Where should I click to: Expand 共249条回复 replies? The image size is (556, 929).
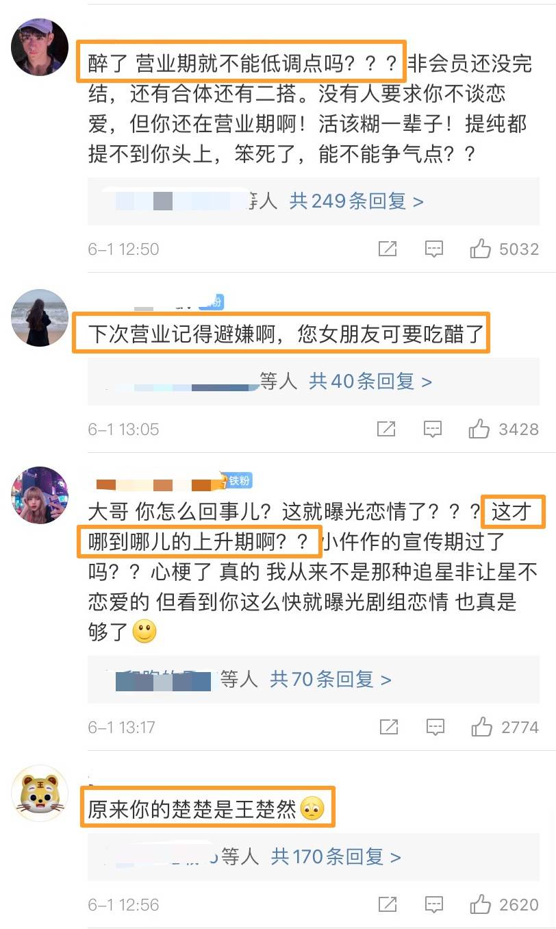[357, 201]
